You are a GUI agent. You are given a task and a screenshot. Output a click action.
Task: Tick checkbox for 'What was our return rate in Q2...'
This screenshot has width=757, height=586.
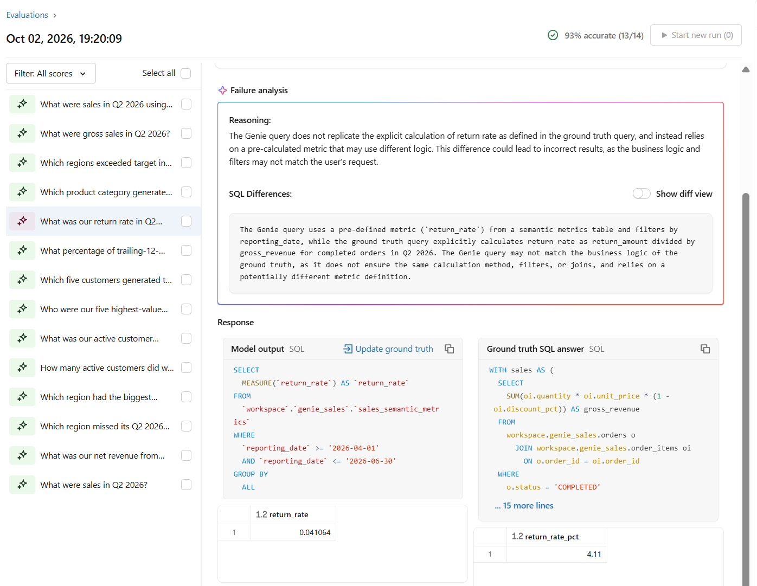186,221
